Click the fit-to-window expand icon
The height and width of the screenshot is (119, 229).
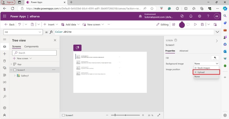pos(159,115)
